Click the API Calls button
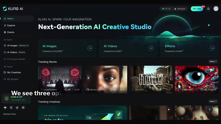Screen dimensions: 221x124 pos(197,9)
